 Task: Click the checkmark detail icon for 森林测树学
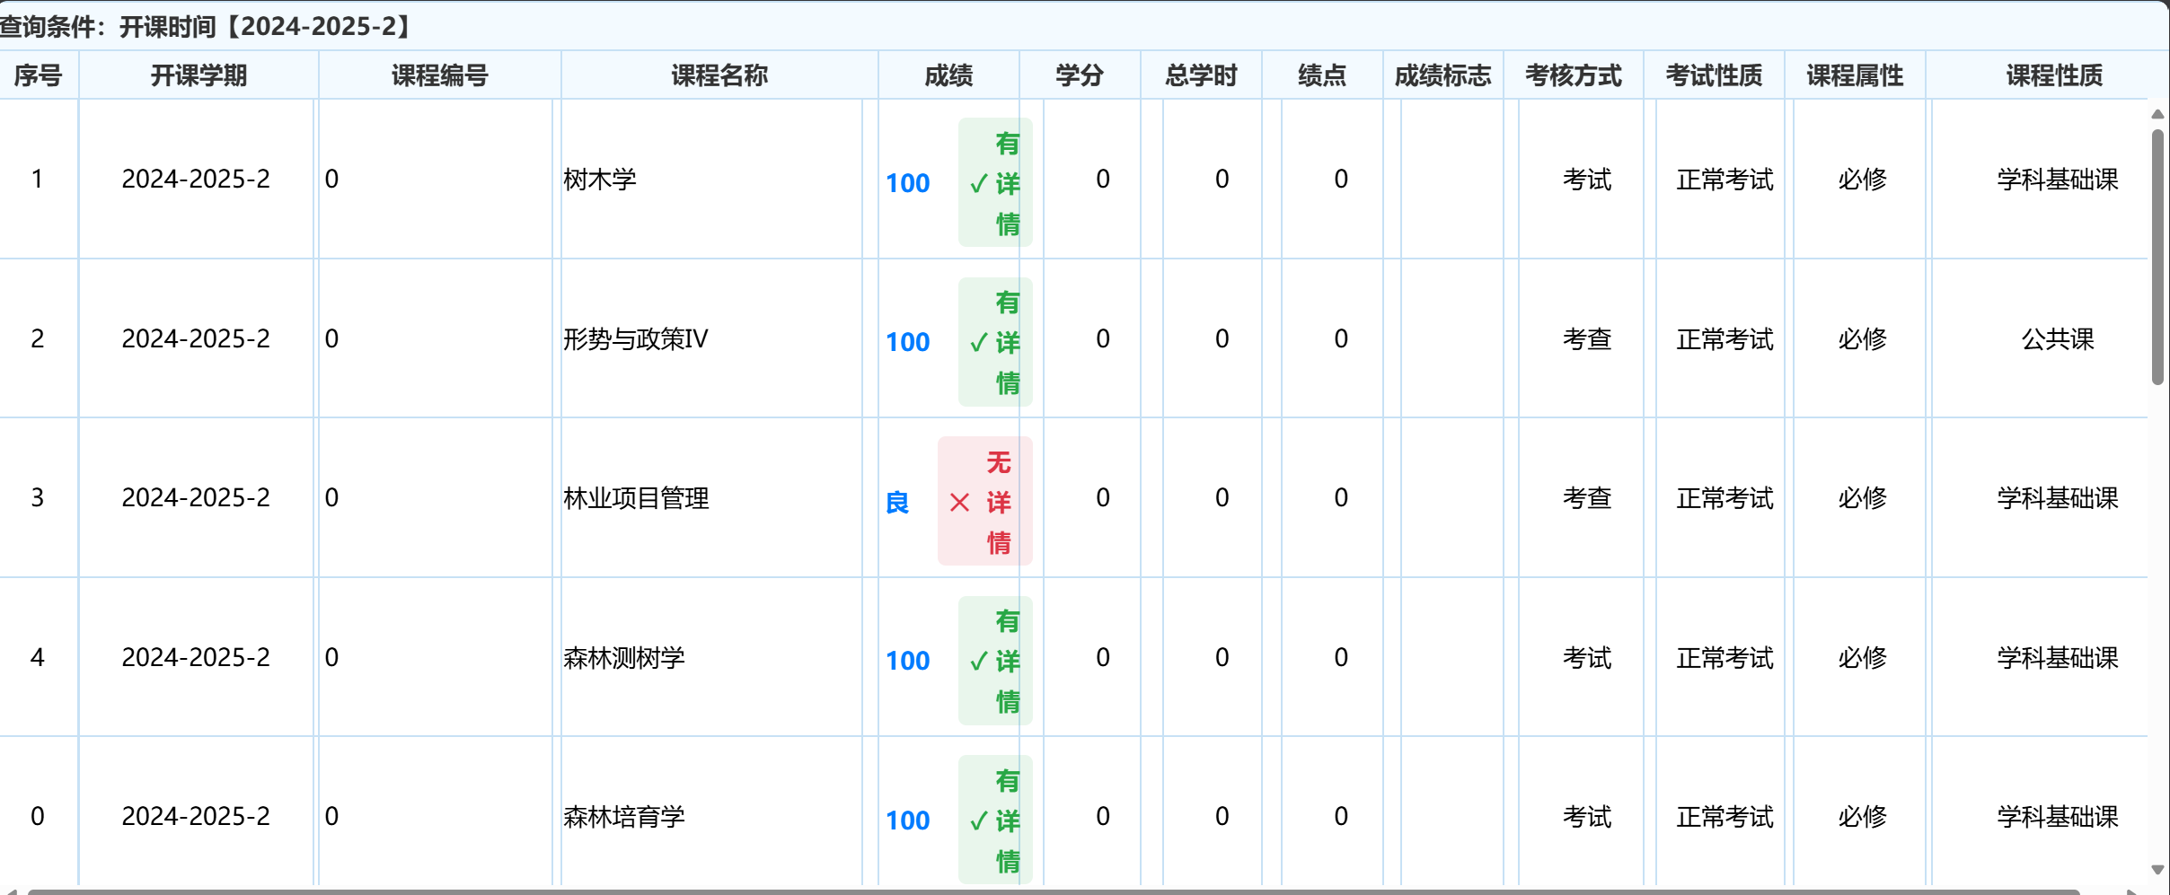pos(978,661)
